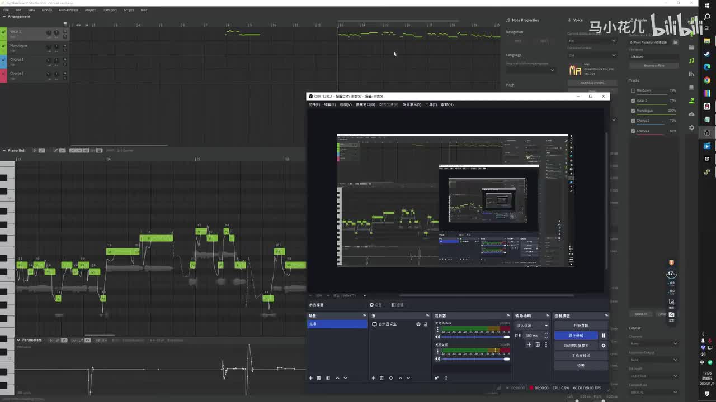Open the Settings gear in Synthesizer V side panel
Viewport: 716px width, 402px height.
pyautogui.click(x=691, y=127)
